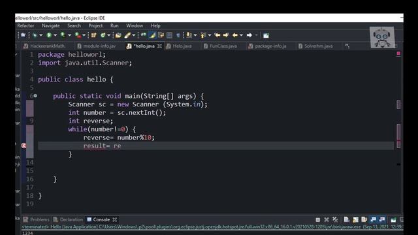Toggle the icon left of Mark Occurrences
The image size is (418, 235).
click(144, 35)
